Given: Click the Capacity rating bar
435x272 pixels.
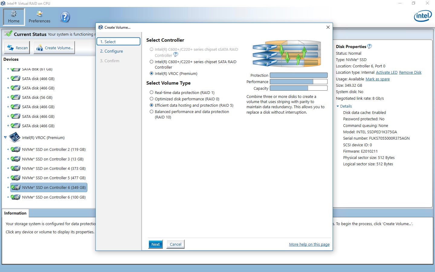Looking at the screenshot, I should pos(298,88).
